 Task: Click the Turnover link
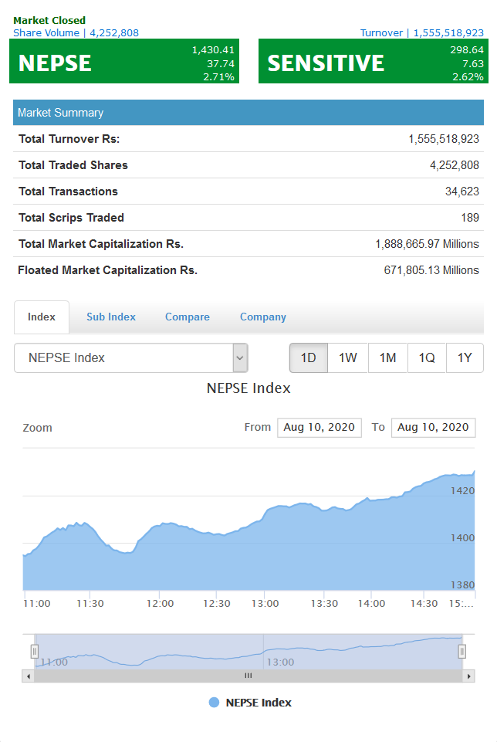tap(422, 32)
